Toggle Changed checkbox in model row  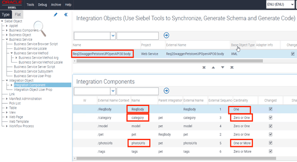[x=270, y=126]
